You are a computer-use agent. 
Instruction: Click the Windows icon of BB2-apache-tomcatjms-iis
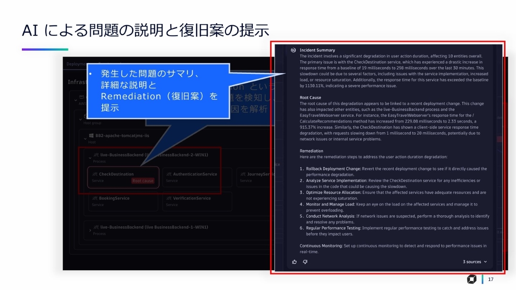point(91,136)
